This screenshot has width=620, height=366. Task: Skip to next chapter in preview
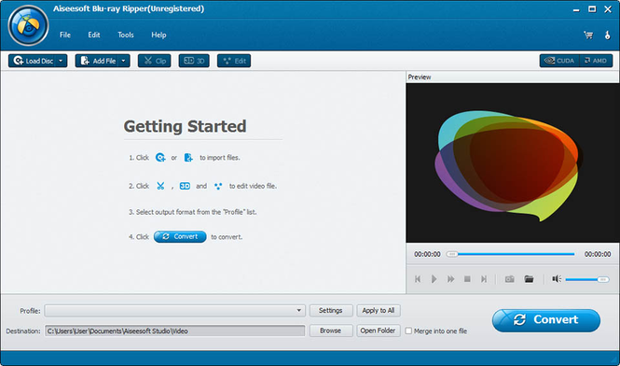click(484, 279)
